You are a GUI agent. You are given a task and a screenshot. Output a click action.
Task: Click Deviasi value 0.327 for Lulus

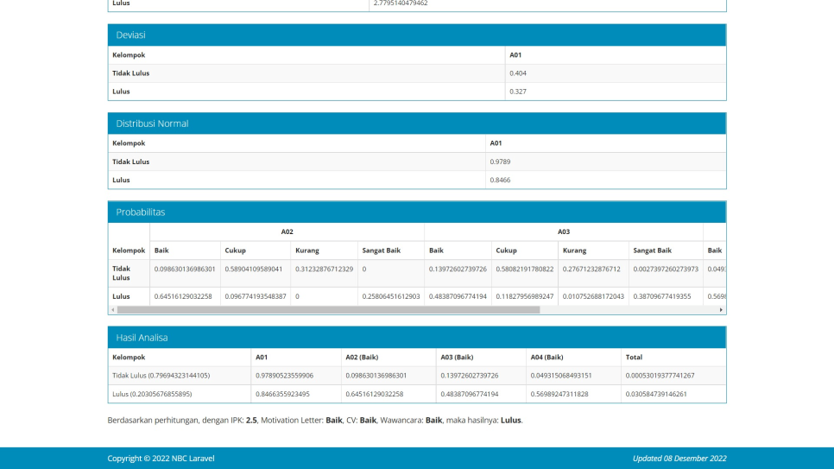coord(517,92)
